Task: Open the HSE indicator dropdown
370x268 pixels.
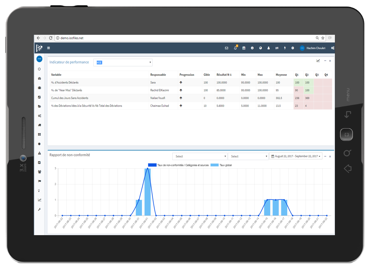Action: pos(123,62)
